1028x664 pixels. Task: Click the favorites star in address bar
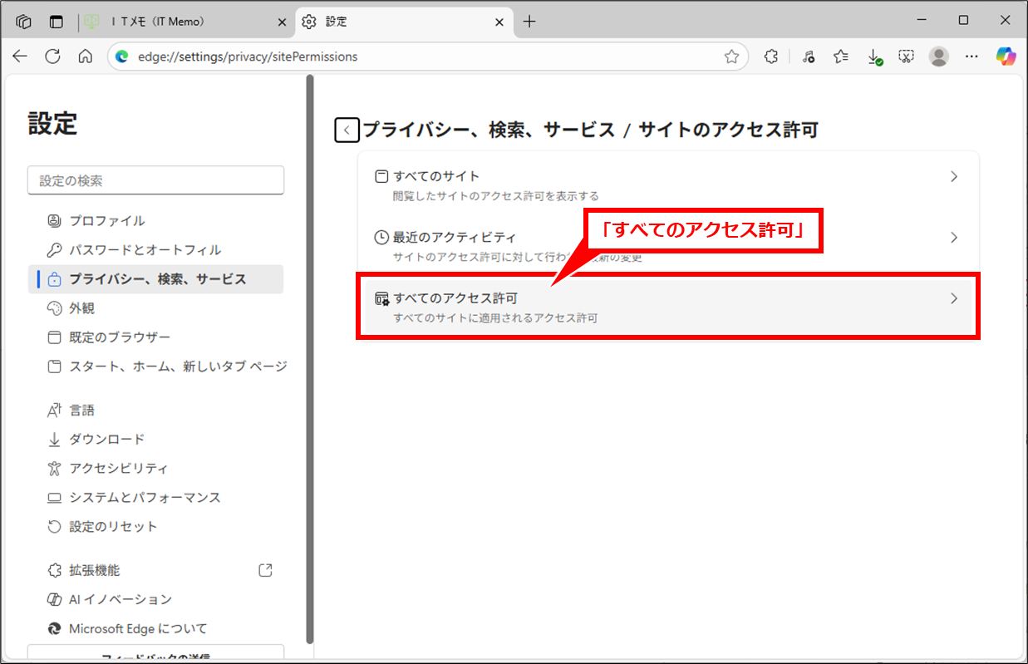pos(731,57)
